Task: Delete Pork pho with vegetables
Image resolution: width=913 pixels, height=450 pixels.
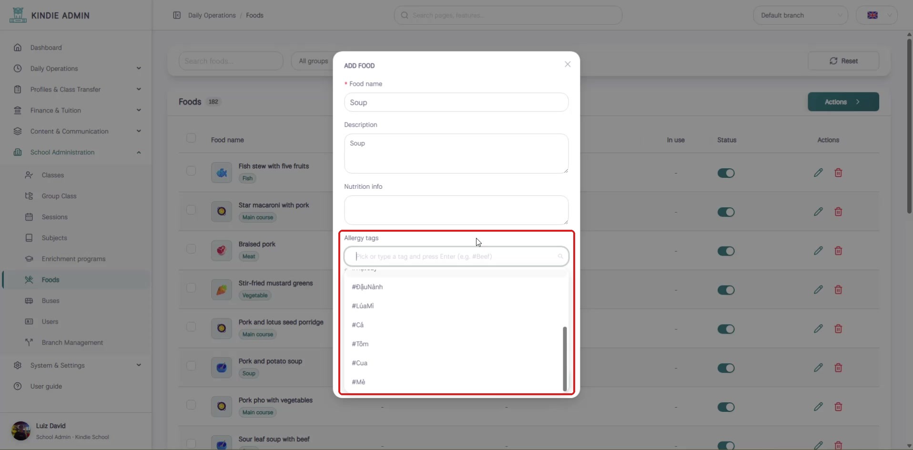Action: tap(838, 407)
